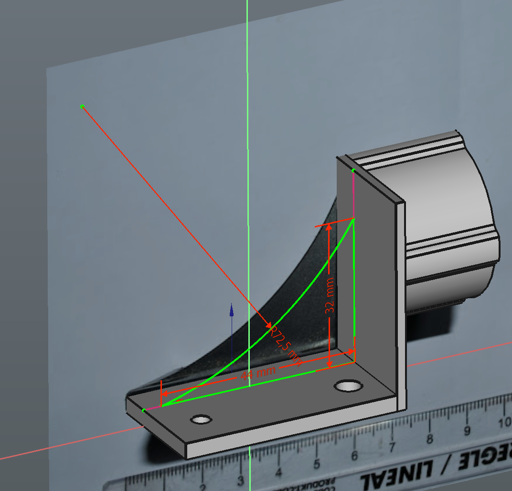
Task: Select the green vertical sketch line
Action: point(353,286)
